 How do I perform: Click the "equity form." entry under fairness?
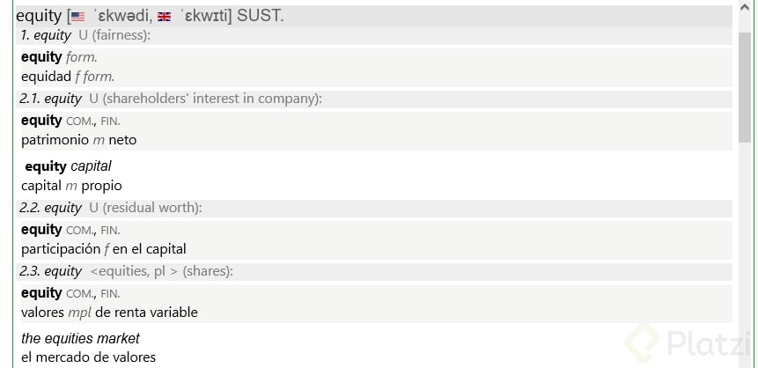click(59, 57)
